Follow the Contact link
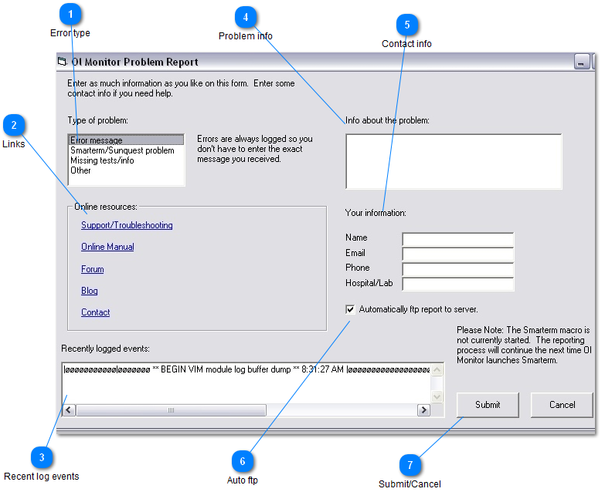Image resolution: width=605 pixels, height=492 pixels. tap(96, 312)
